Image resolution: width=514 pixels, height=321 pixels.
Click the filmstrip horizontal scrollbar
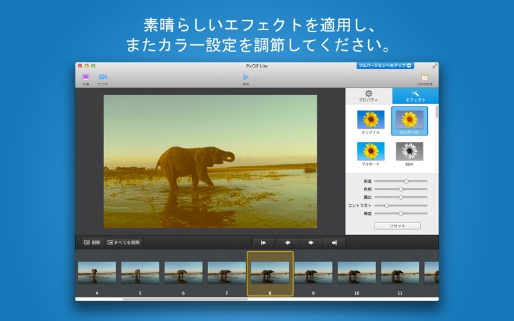point(185,299)
